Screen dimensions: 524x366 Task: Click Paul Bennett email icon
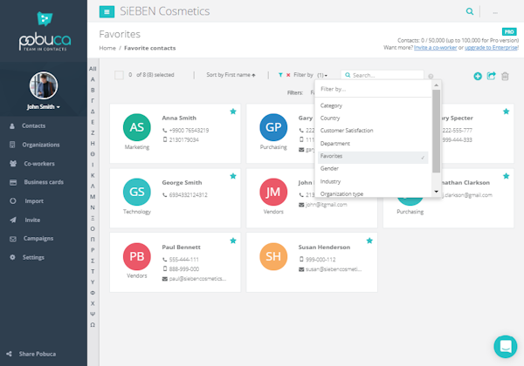[165, 279]
